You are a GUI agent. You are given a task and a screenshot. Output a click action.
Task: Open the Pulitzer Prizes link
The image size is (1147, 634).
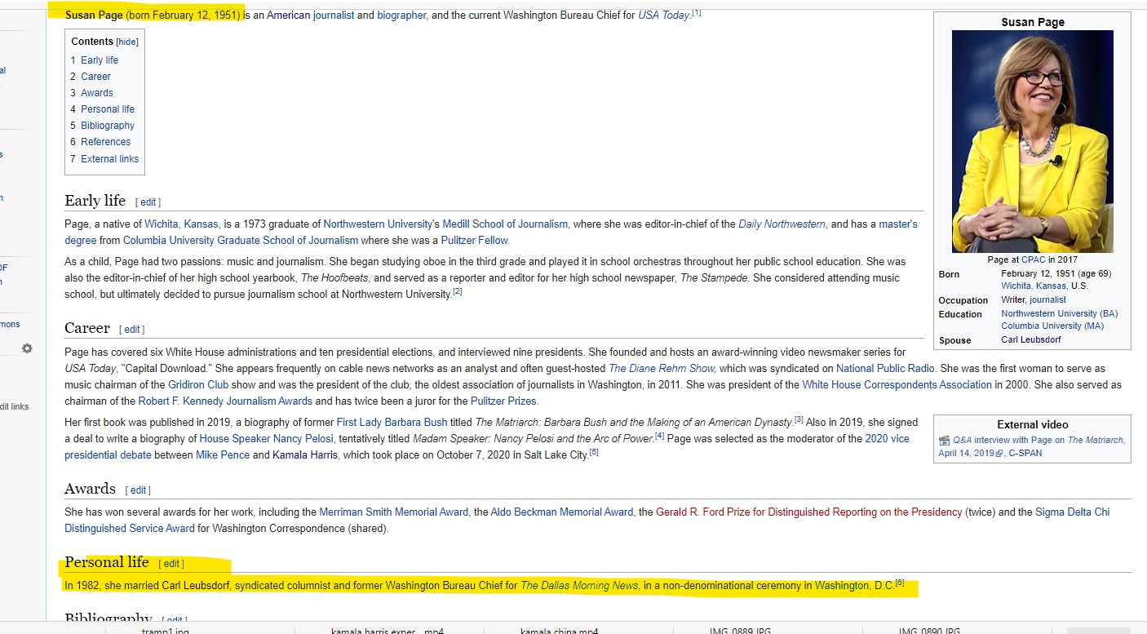click(503, 401)
